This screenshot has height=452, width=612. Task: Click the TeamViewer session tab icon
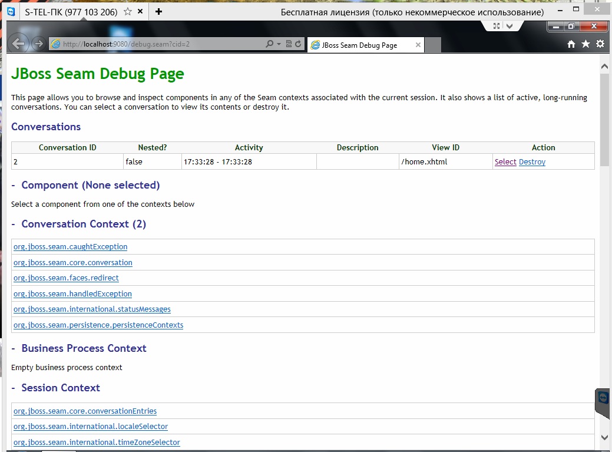click(11, 12)
